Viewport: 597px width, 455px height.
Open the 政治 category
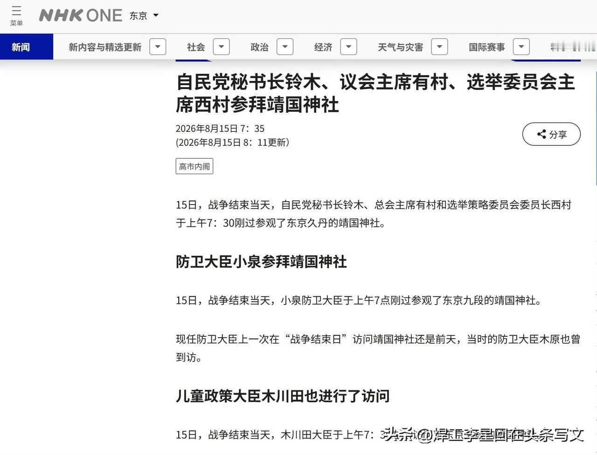click(x=259, y=47)
